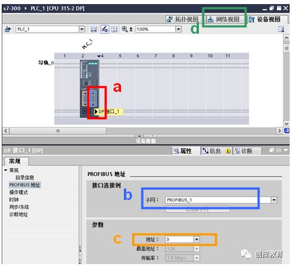Image resolution: width=292 pixels, height=267 pixels.
Task: Click the left arrow of horizontal scrollbar
Action: [6, 131]
